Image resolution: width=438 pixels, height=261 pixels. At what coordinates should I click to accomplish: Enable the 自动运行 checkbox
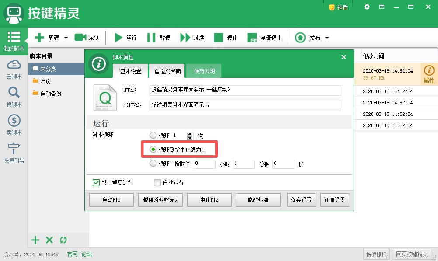(157, 183)
